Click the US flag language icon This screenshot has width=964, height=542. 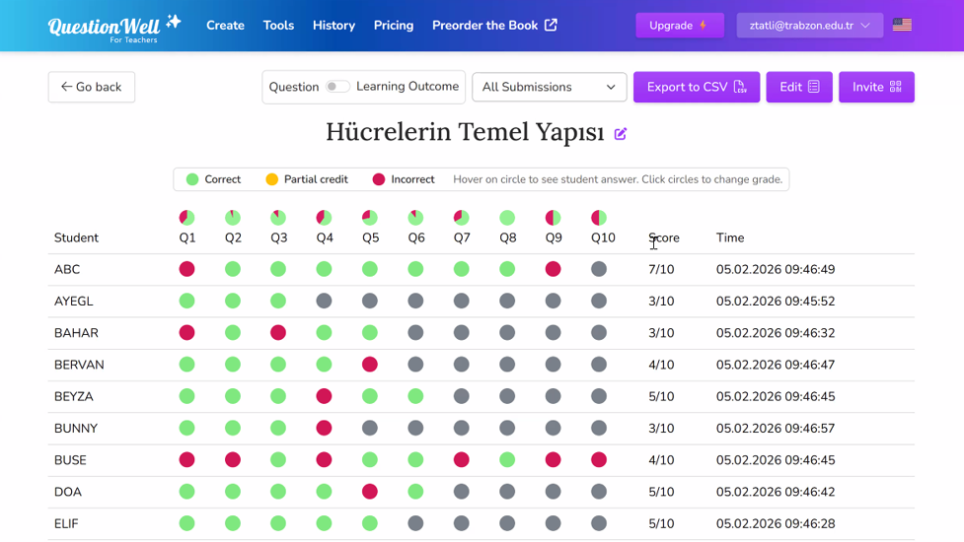(x=902, y=26)
